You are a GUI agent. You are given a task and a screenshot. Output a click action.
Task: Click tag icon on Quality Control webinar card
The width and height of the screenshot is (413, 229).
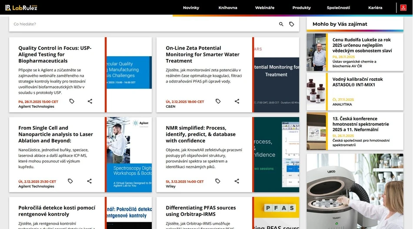click(x=72, y=101)
